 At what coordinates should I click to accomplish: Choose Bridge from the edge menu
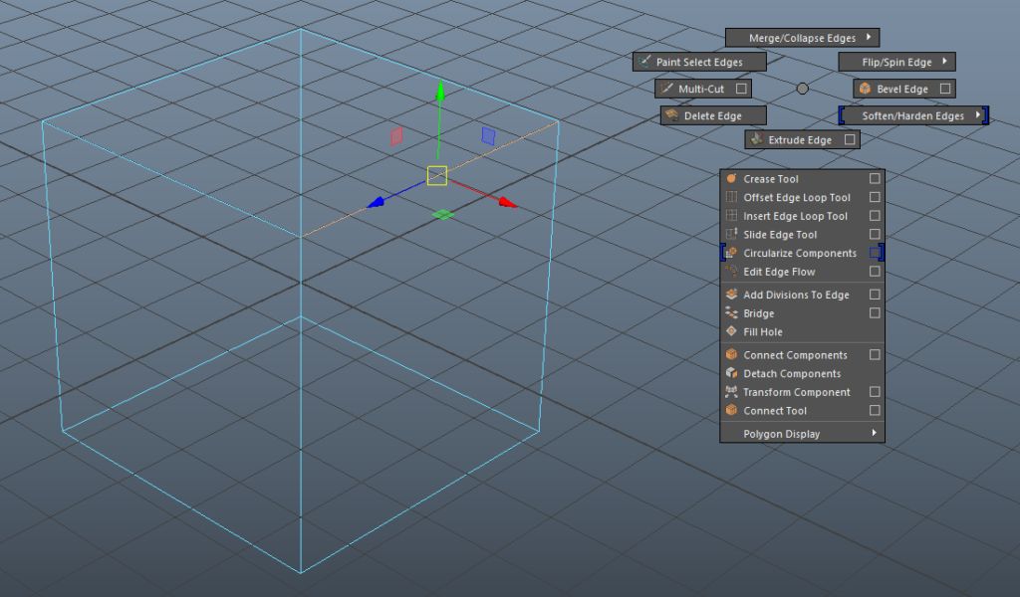coord(802,313)
